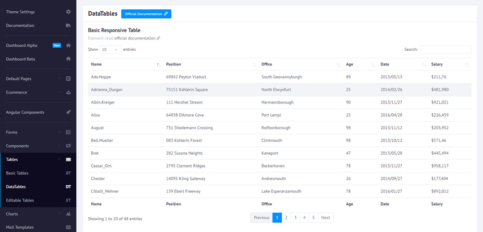Click the Theme Settings gear icon
The height and width of the screenshot is (232, 483).
point(69,12)
